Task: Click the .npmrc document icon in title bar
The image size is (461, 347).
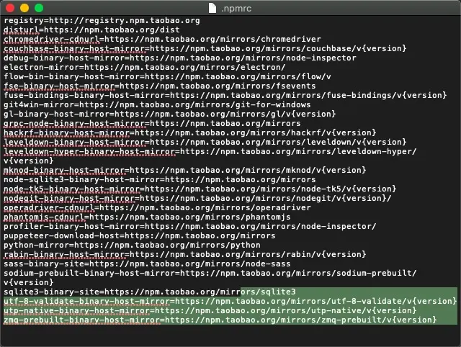Action: click(212, 8)
